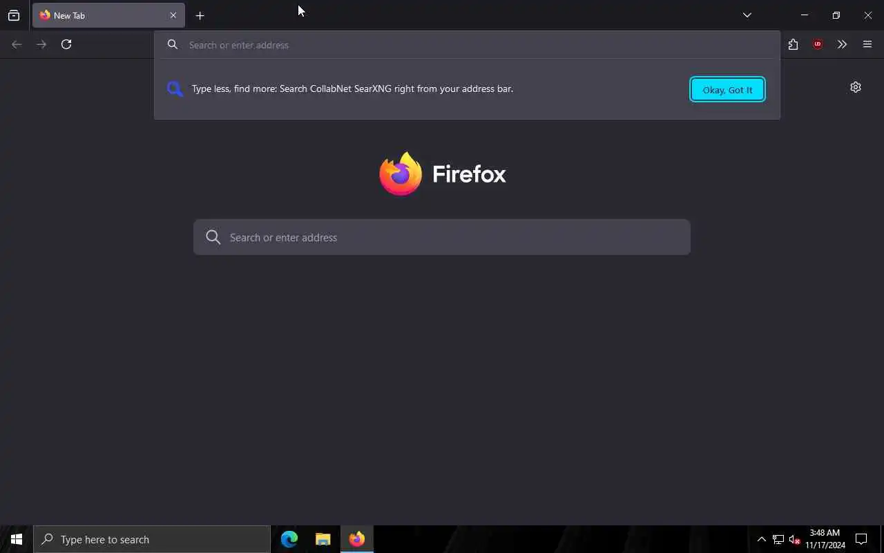Open volume control tray icon
This screenshot has height=553, width=884.
pos(795,539)
